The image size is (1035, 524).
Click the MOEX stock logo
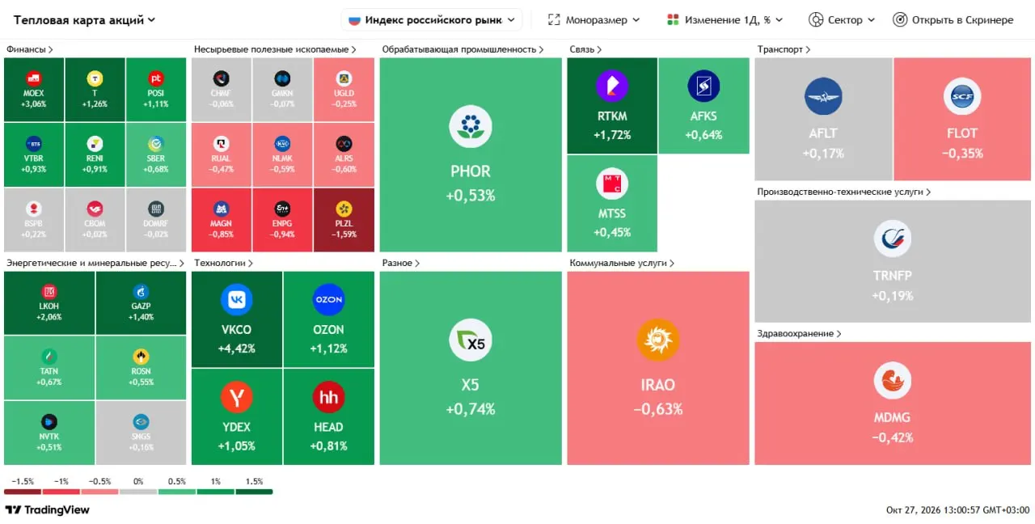coord(34,78)
